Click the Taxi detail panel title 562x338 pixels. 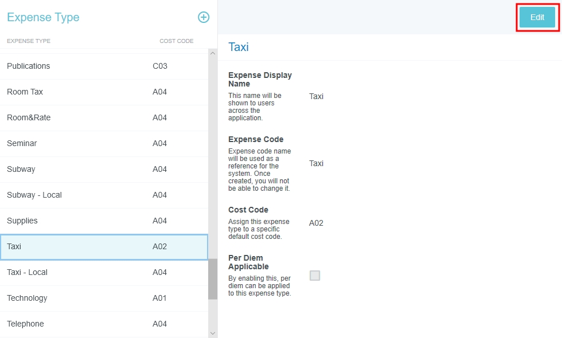point(239,47)
